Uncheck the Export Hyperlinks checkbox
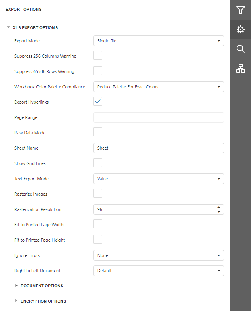 click(x=98, y=102)
